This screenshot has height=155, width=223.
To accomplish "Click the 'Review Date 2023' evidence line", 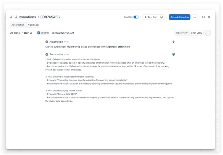I will [x=62, y=94].
